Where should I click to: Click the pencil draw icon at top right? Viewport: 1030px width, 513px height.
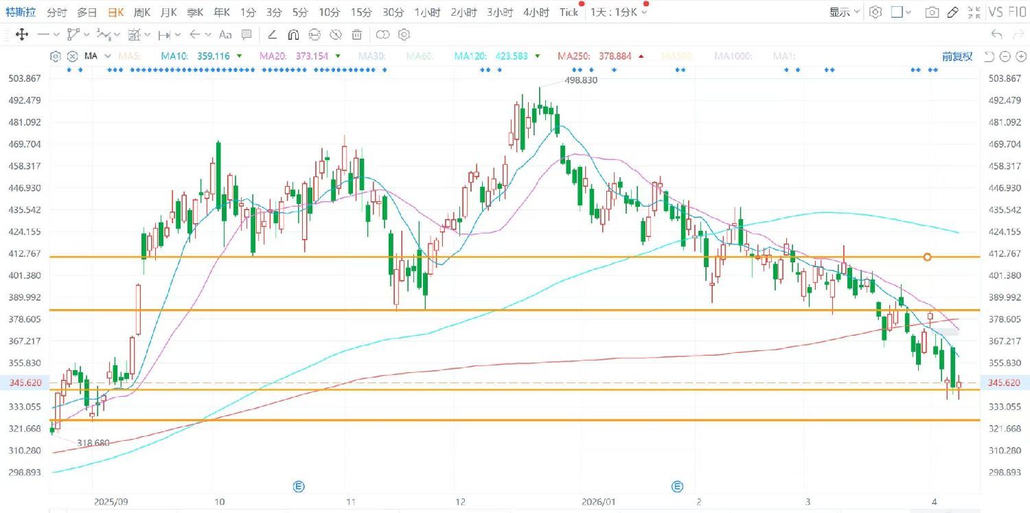pos(952,12)
